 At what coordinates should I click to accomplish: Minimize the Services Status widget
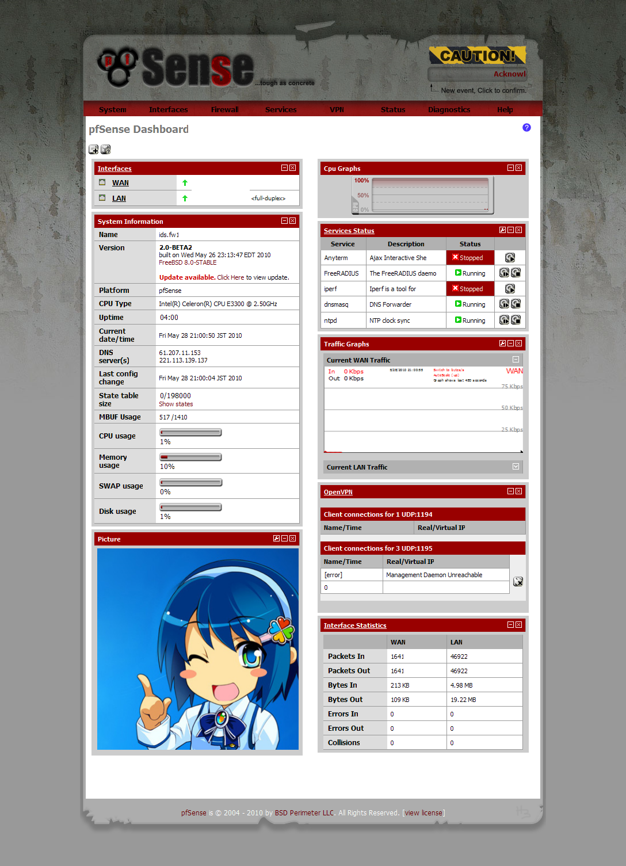click(x=510, y=230)
